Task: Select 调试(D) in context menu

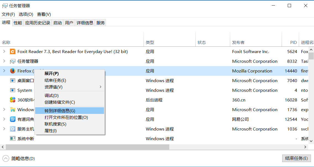Action: pyautogui.click(x=69, y=96)
